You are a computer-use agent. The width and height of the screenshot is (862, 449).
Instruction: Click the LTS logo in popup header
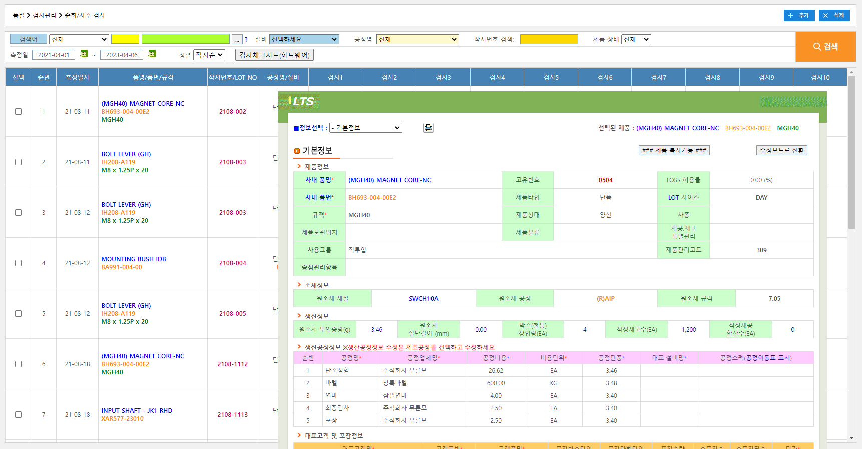tap(301, 101)
